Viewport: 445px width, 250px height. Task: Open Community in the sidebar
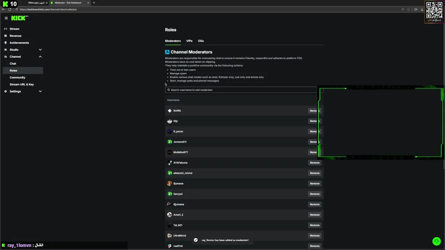tap(23, 77)
